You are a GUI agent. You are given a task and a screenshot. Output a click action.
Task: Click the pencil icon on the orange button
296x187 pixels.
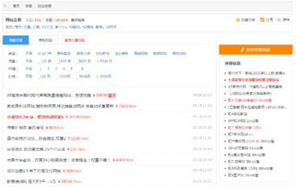pos(242,50)
